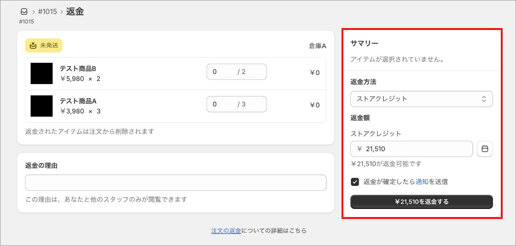The image size is (516, 246).
Task: Click the 返金の理由 text input
Action: tap(175, 183)
